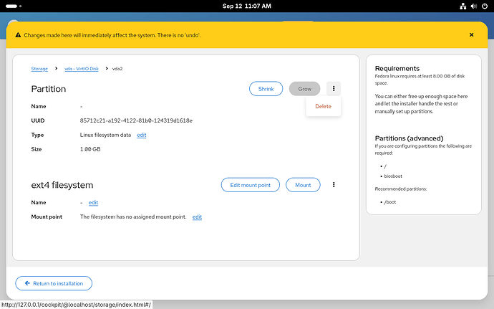Edit the ext4 filesystem Name
The height and width of the screenshot is (309, 494).
tap(93, 203)
